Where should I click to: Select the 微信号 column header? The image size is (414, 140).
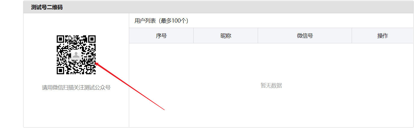(x=305, y=36)
